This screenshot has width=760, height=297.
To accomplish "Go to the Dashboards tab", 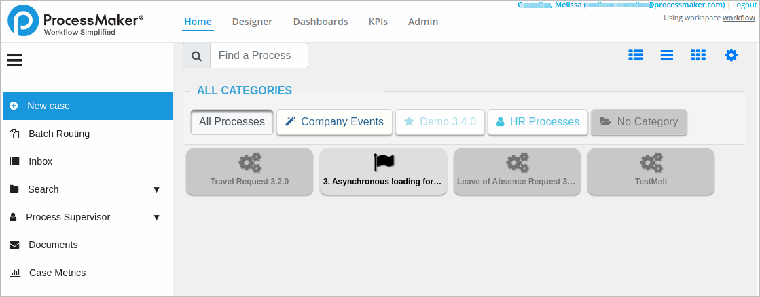I will 321,22.
